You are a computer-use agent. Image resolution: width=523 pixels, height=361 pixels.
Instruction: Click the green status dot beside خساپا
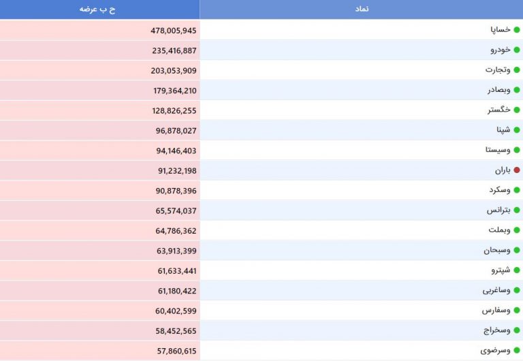point(517,30)
